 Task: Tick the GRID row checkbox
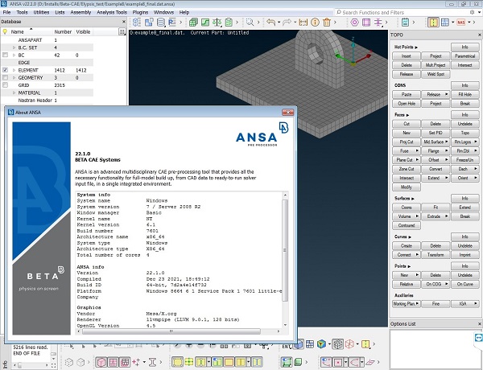[x=6, y=85]
